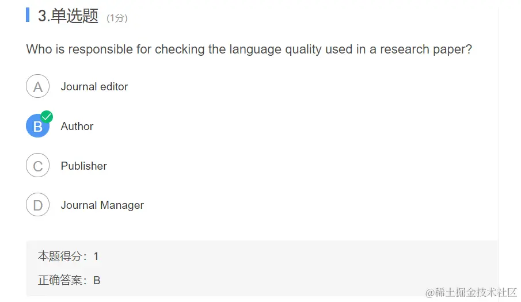Choose the blue option B circle
This screenshot has width=521, height=302.
click(37, 126)
